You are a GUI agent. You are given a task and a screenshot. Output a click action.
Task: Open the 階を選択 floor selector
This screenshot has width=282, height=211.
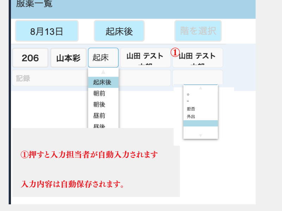198,31
